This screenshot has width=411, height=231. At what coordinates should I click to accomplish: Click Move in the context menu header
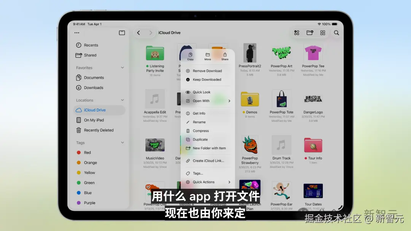pyautogui.click(x=208, y=56)
